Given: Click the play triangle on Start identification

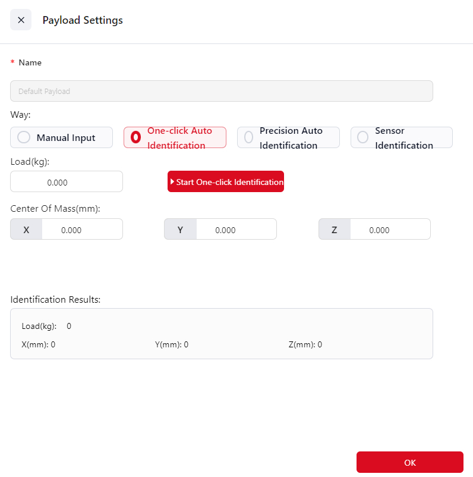Looking at the screenshot, I should pyautogui.click(x=172, y=182).
